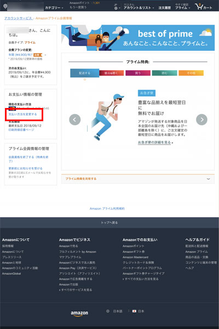This screenshot has width=219, height=329.
Task: Click the お急ぎ便 label badge
Action: click(147, 93)
